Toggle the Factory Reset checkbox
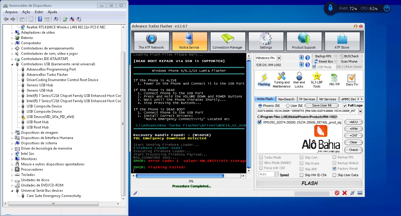This screenshot has width=401, height=216. coord(334,169)
